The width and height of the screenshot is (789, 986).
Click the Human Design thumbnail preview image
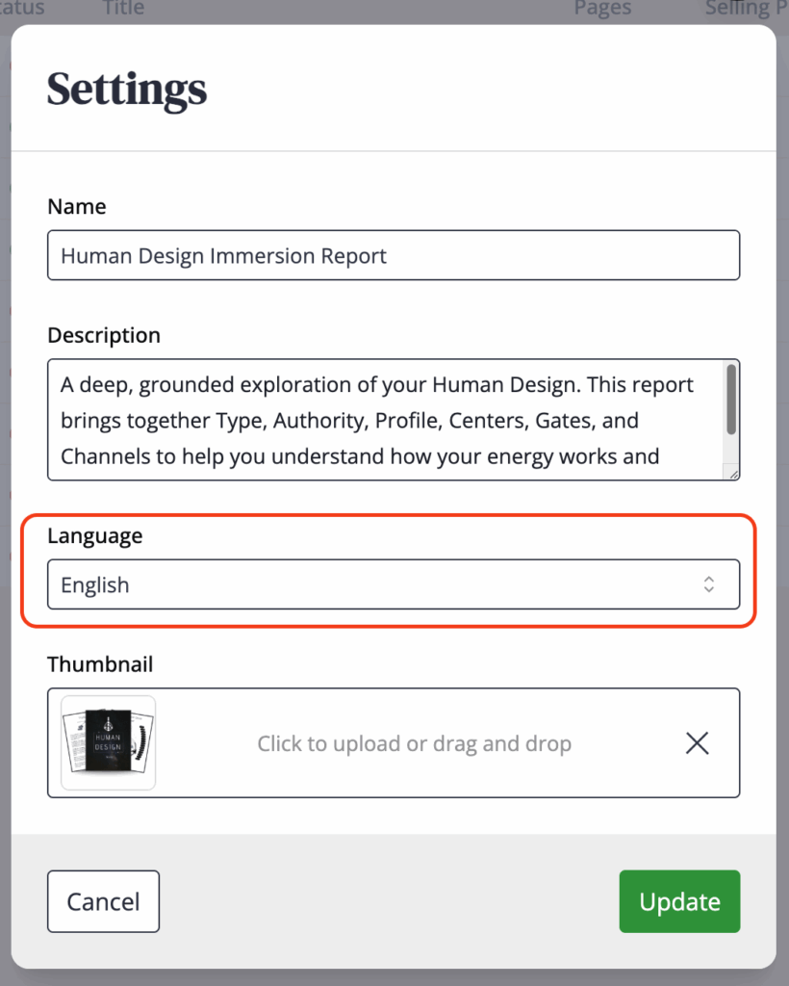tap(108, 742)
